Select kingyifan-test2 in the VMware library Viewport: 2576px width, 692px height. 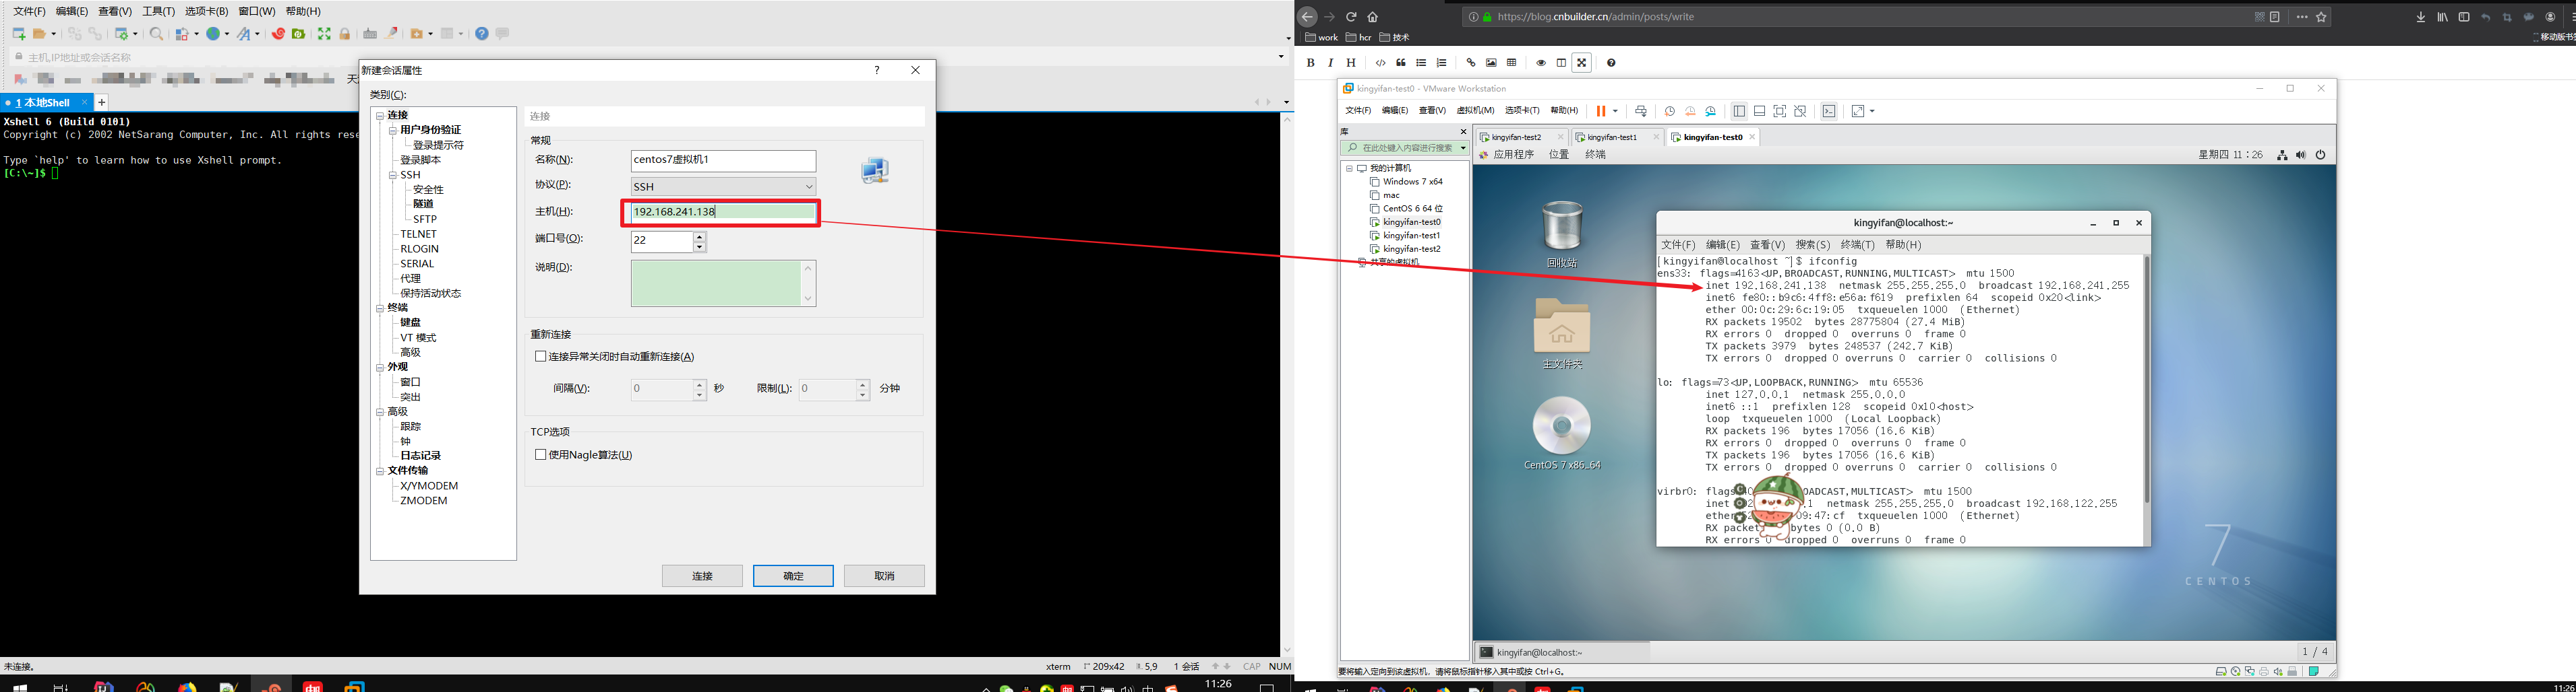[x=1411, y=248]
